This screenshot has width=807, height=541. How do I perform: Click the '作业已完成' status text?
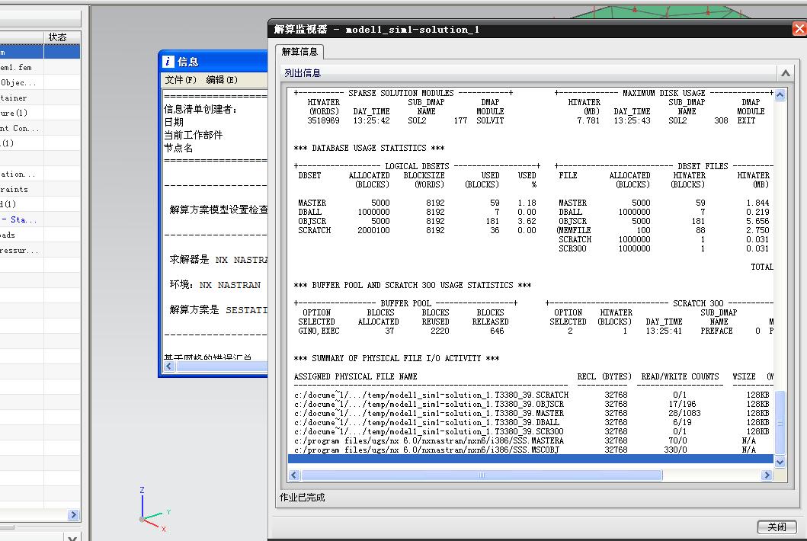point(302,498)
